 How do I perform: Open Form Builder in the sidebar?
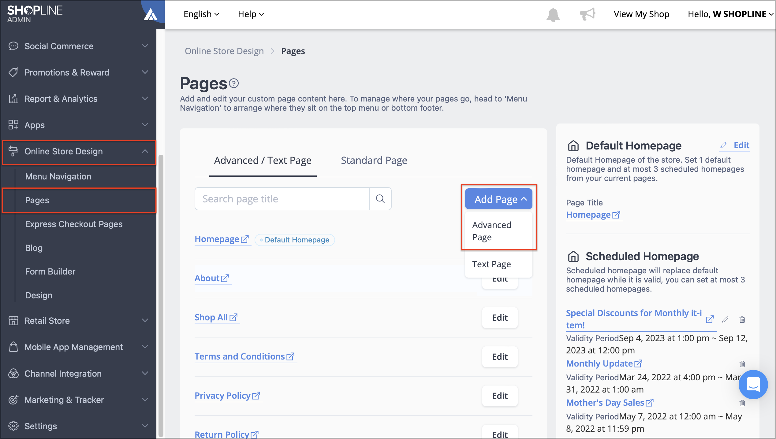[x=50, y=271]
